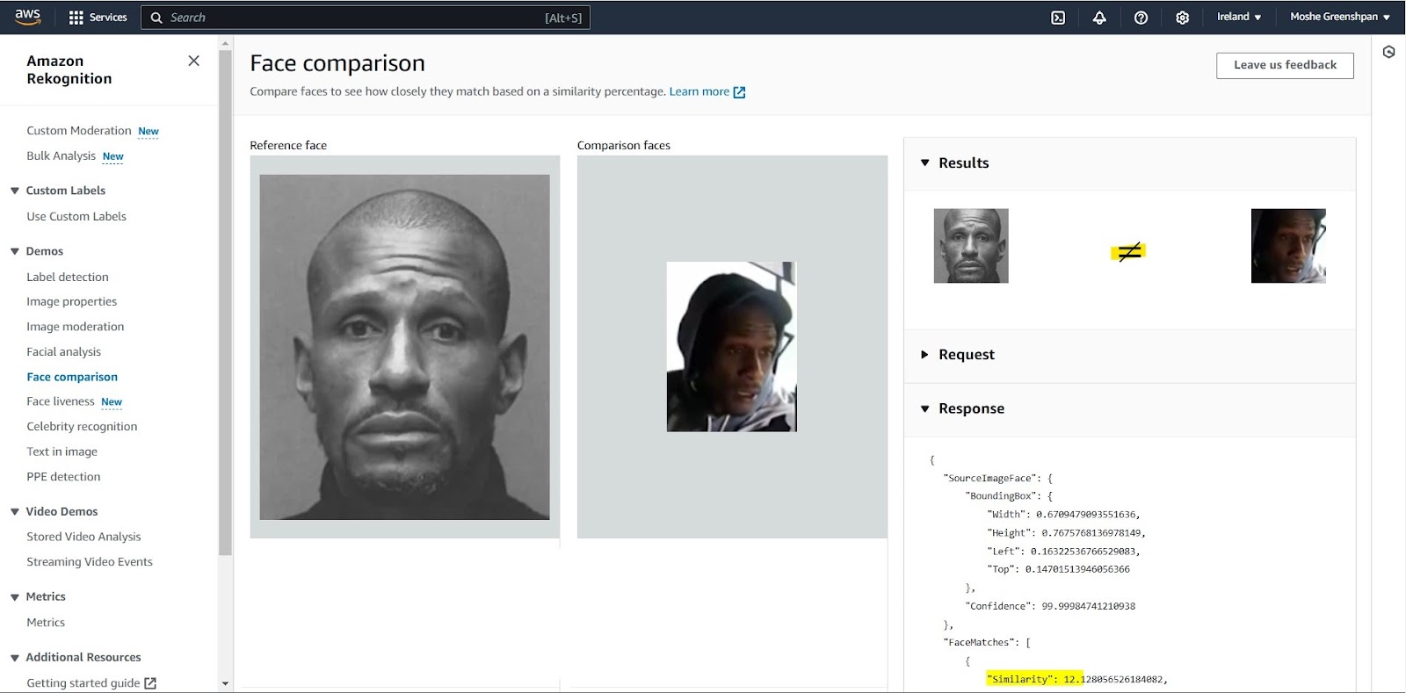Select Face comparison in sidebar
The height and width of the screenshot is (693, 1406).
pyautogui.click(x=72, y=377)
